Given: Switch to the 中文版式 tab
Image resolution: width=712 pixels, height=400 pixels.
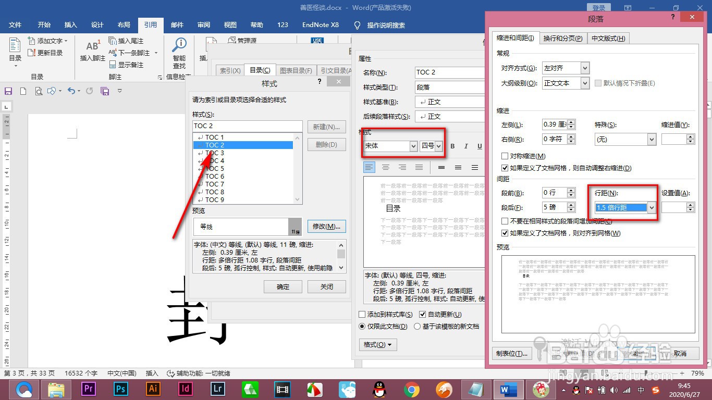Looking at the screenshot, I should [608, 38].
